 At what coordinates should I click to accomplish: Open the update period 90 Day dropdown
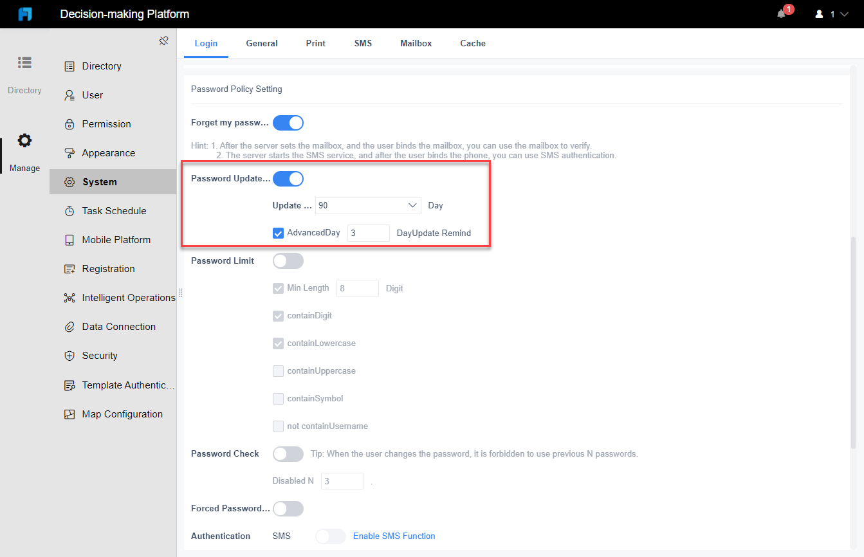[x=369, y=206]
